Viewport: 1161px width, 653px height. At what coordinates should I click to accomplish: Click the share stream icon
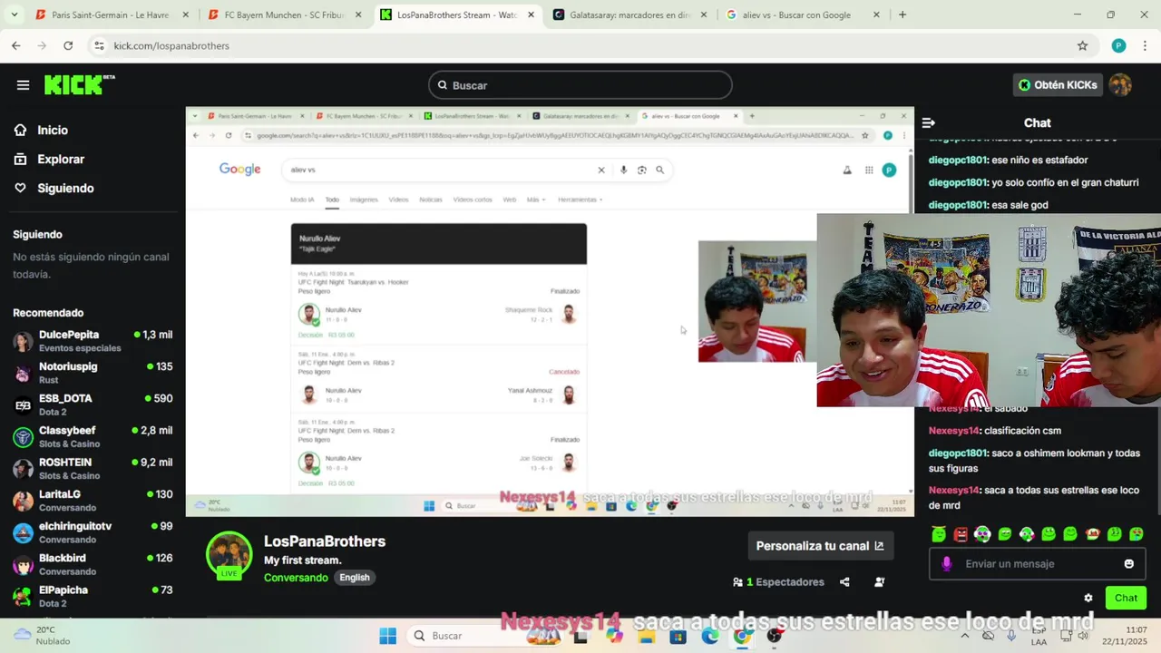(x=844, y=582)
